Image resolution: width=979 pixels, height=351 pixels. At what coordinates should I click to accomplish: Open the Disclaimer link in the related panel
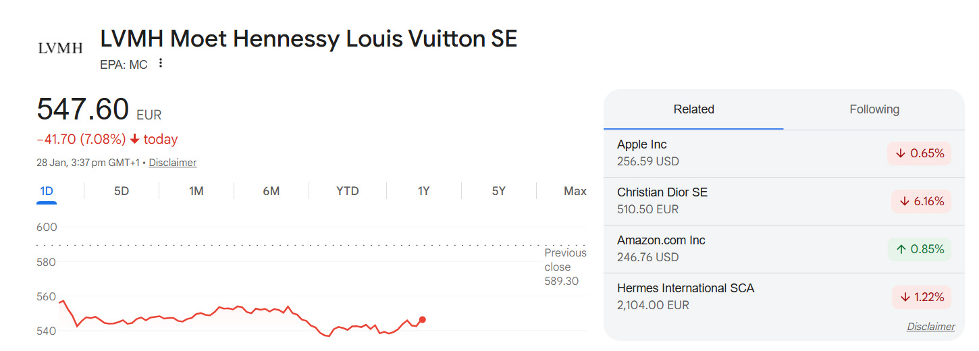[x=930, y=327]
